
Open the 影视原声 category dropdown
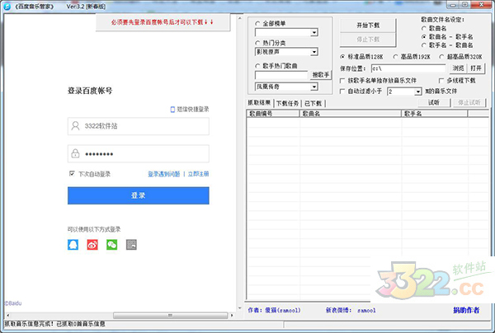point(314,52)
